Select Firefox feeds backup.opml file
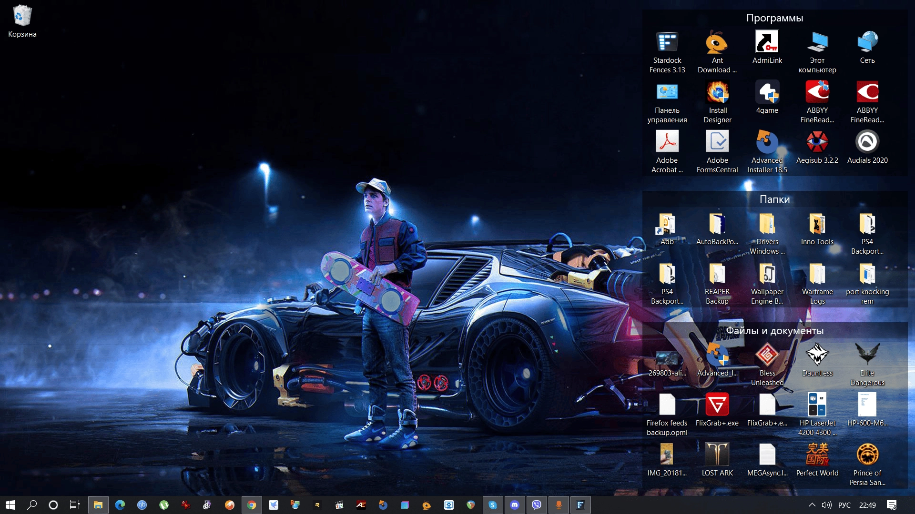This screenshot has width=915, height=514. click(x=667, y=415)
